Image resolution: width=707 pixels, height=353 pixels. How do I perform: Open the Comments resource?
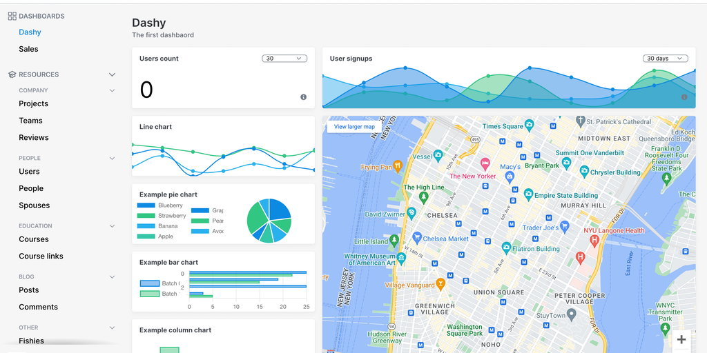tap(39, 307)
